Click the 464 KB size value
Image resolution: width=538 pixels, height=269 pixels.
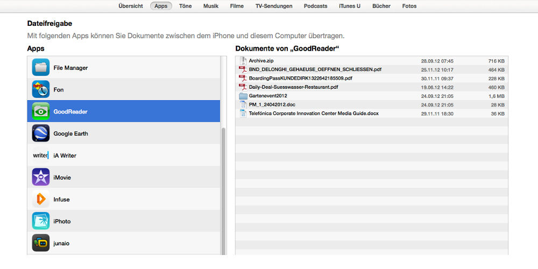pos(496,70)
